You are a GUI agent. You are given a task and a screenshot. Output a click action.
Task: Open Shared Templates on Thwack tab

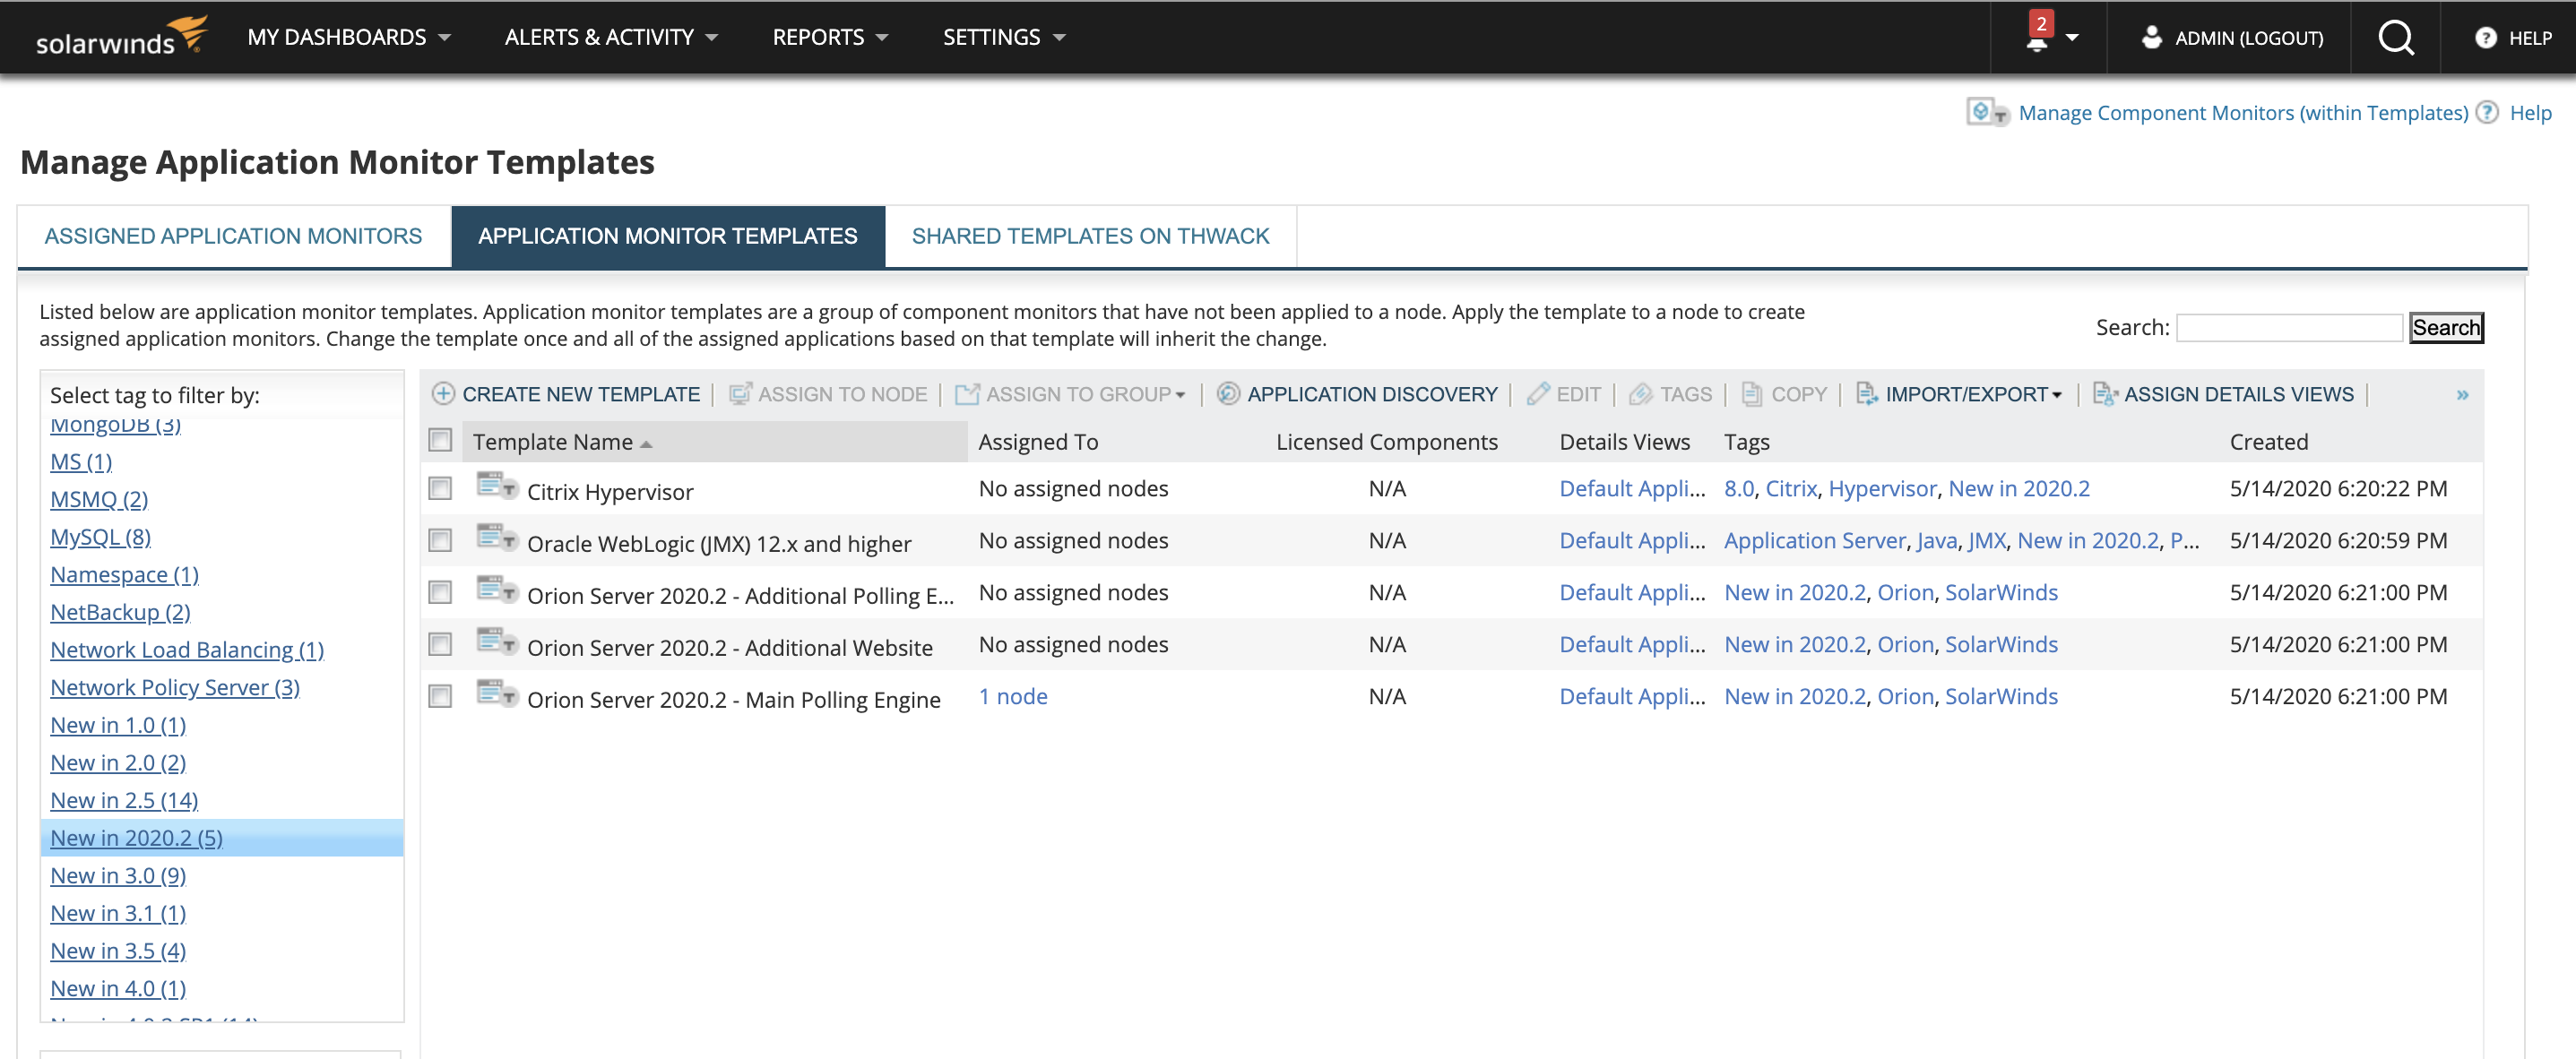click(x=1089, y=236)
